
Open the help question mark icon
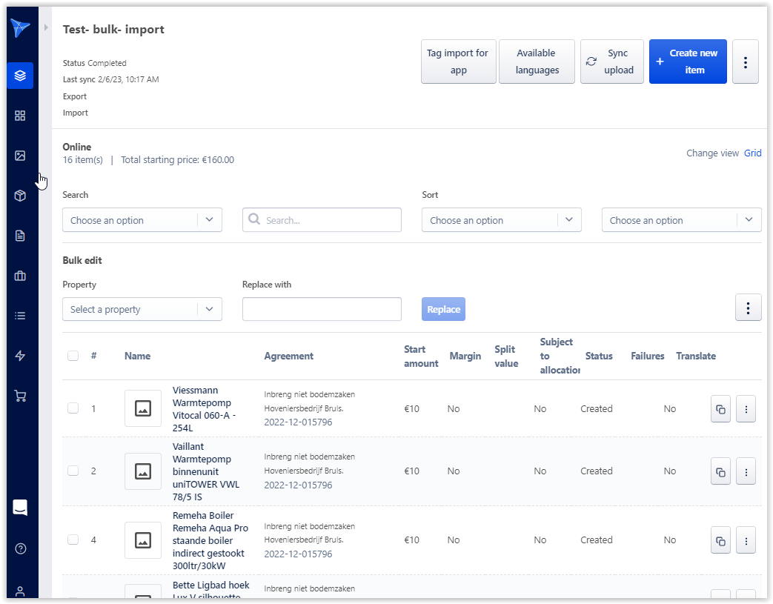20,548
